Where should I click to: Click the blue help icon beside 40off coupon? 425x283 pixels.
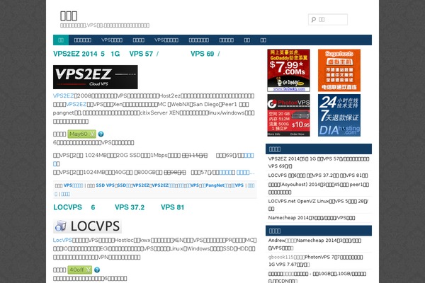(x=97, y=270)
